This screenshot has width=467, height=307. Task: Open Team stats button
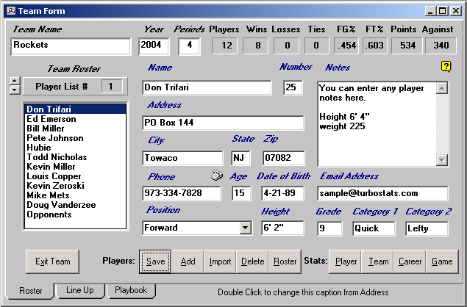pos(378,261)
